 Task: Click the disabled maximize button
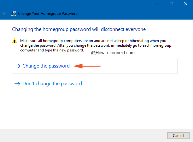coord(171,4)
